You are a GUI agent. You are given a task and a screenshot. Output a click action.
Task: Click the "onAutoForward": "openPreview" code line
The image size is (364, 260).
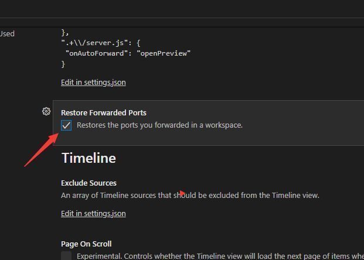[128, 53]
